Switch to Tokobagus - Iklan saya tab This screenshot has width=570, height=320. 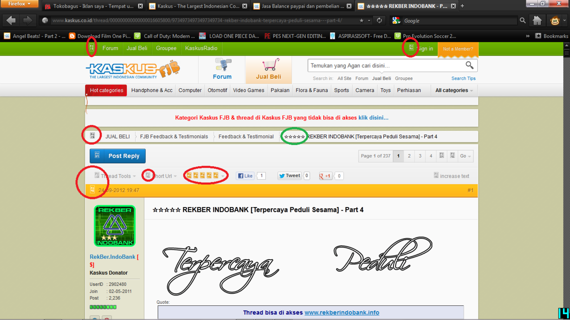[x=94, y=6]
